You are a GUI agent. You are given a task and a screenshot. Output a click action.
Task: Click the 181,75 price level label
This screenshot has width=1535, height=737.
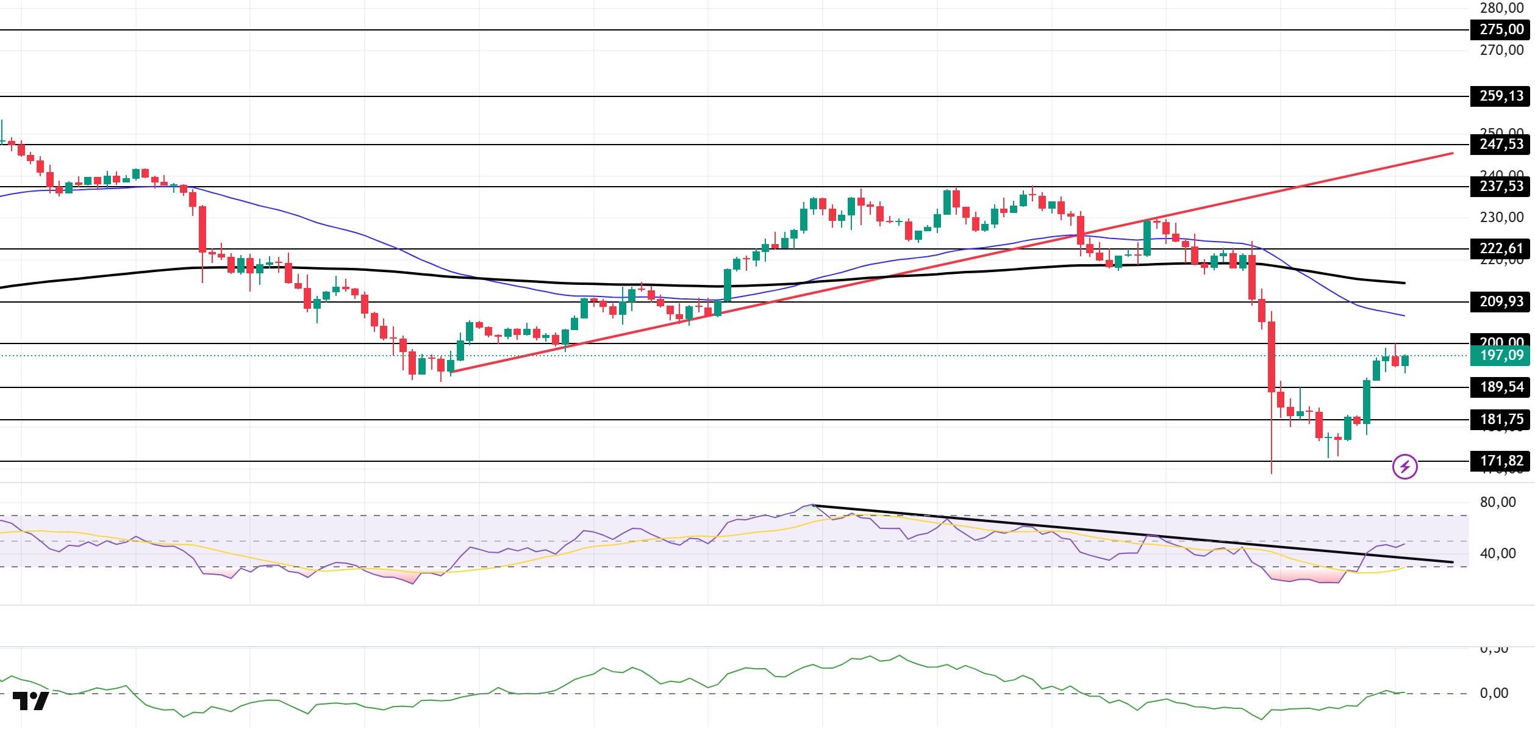click(1500, 419)
